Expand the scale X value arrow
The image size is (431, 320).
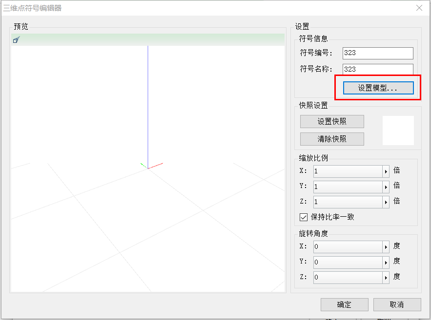[x=386, y=171]
